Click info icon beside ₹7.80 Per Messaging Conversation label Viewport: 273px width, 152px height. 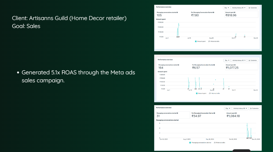point(213,12)
